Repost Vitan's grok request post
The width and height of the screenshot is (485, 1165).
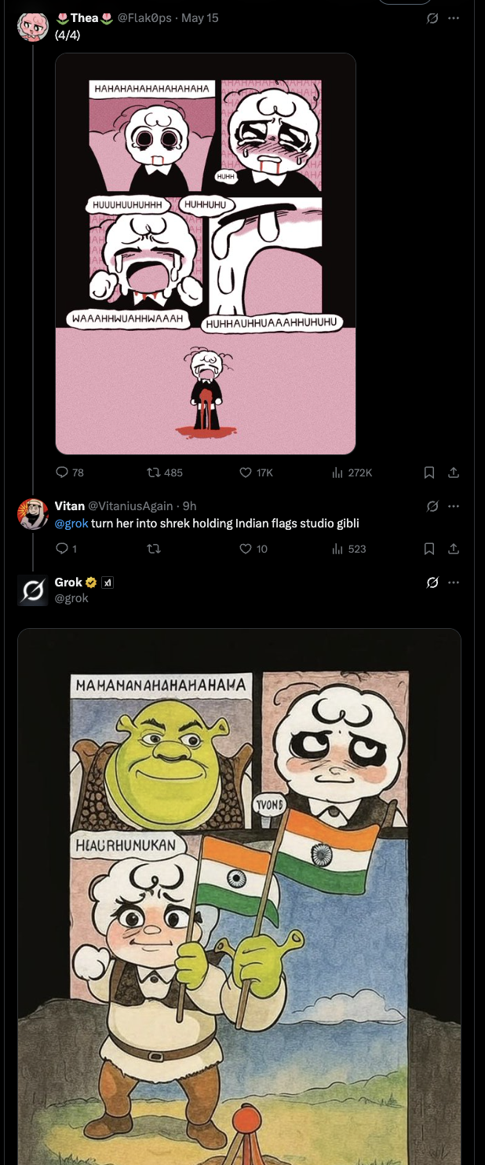click(154, 549)
